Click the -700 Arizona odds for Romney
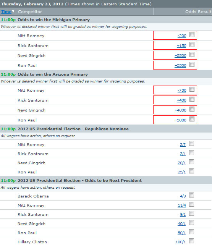 182,91
